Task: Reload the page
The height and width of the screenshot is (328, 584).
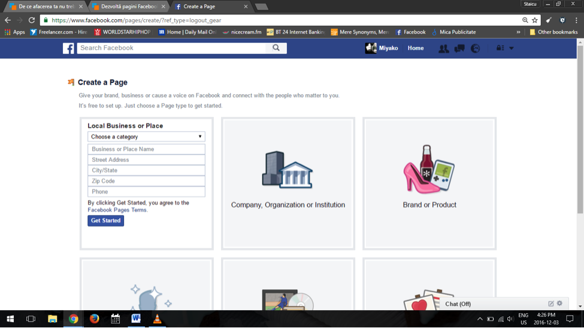Action: [32, 20]
